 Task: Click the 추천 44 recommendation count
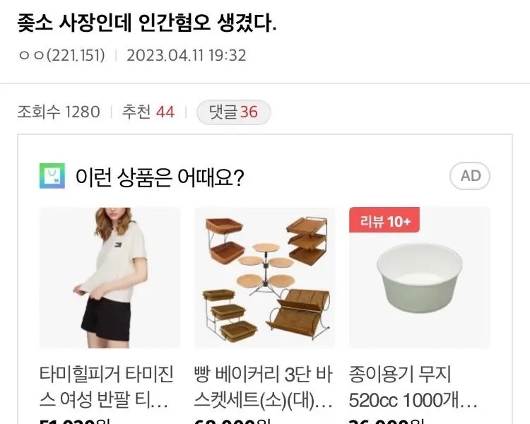148,112
